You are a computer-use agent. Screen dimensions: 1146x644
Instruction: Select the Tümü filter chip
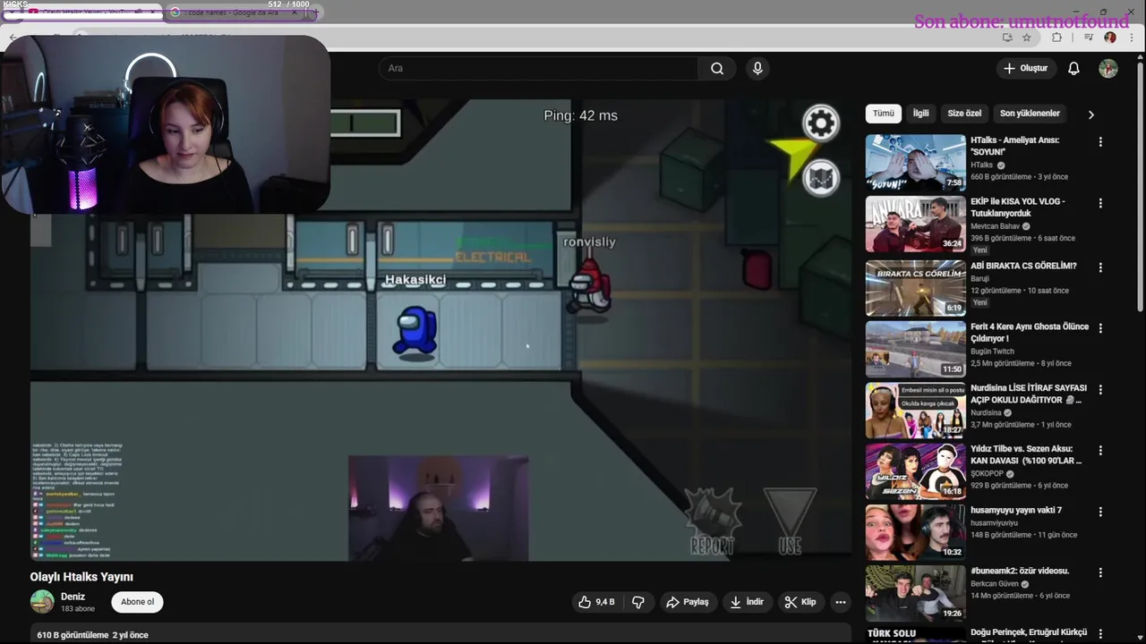pyautogui.click(x=884, y=114)
